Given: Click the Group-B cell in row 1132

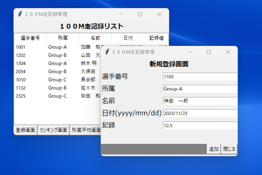Looking at the screenshot, I should (x=57, y=88).
